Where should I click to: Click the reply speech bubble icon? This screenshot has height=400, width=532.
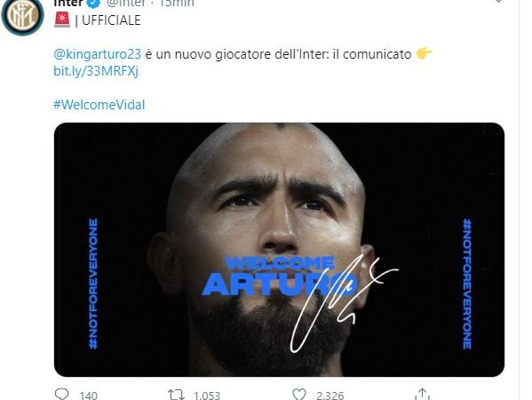62,395
